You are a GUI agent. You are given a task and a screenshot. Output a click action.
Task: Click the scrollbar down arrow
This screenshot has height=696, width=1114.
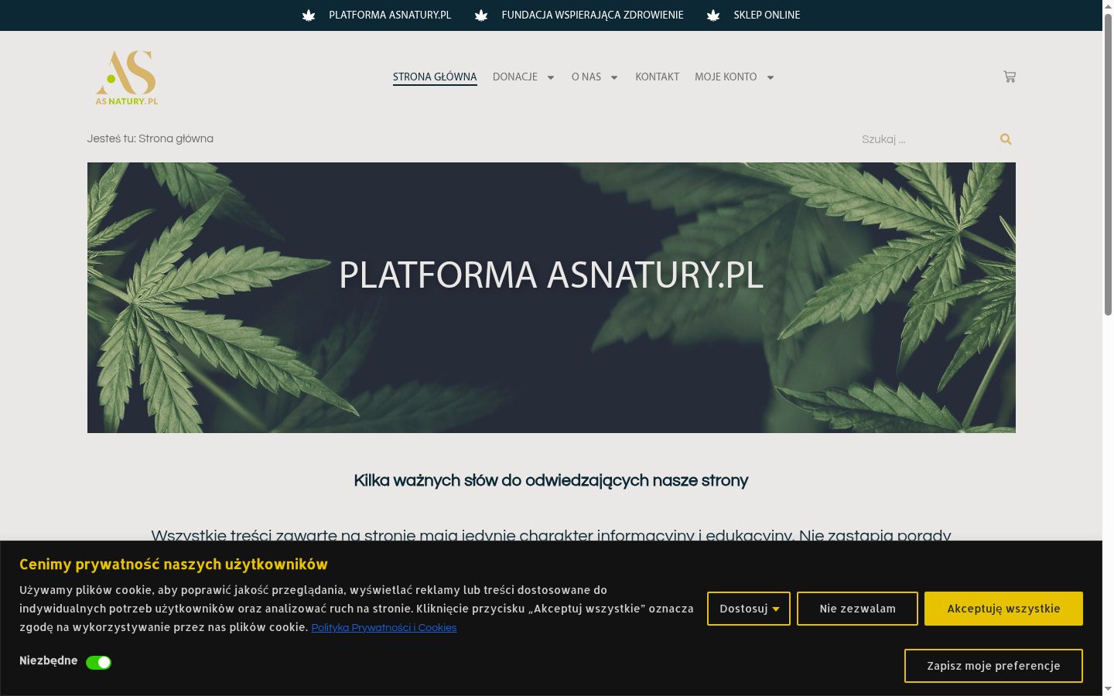[x=1108, y=688]
